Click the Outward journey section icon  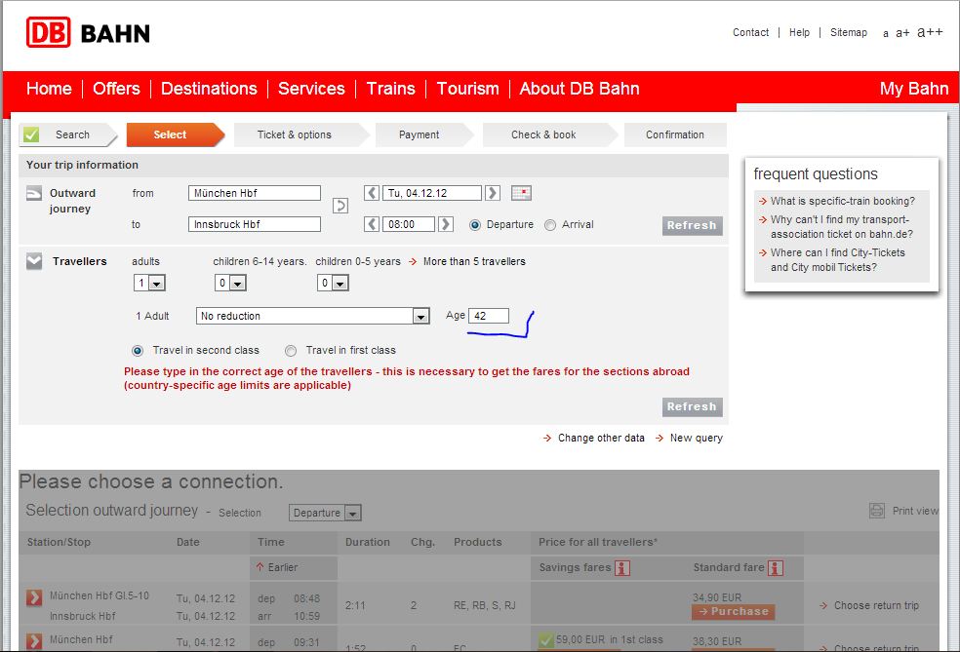(x=34, y=193)
